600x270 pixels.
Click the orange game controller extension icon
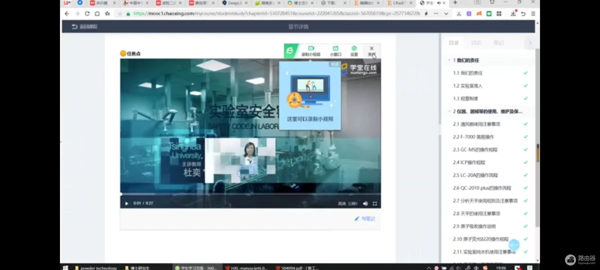tap(479, 13)
